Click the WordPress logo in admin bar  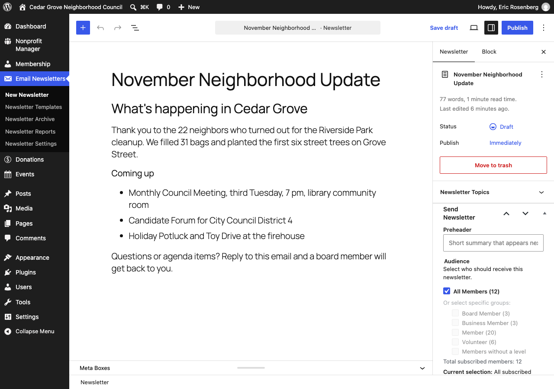pos(7,7)
